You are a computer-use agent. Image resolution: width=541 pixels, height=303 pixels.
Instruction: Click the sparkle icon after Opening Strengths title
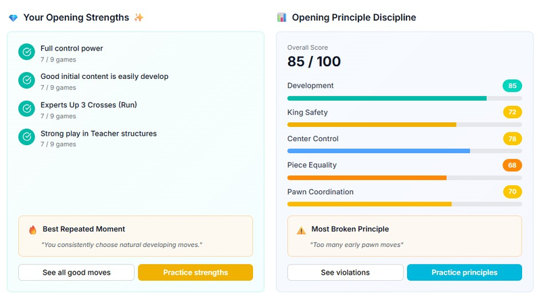click(139, 18)
